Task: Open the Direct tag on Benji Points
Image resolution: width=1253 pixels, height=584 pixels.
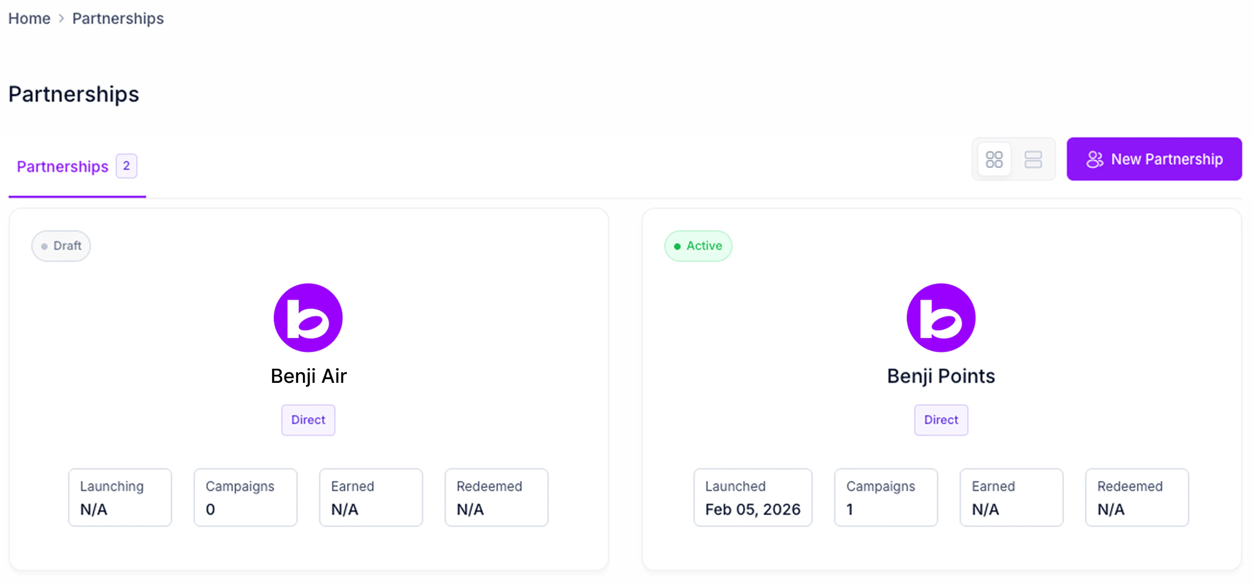Action: [940, 420]
